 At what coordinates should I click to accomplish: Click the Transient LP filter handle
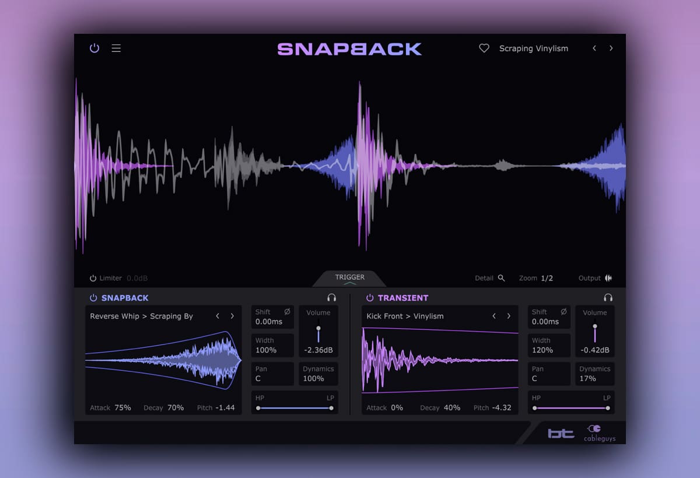click(608, 408)
